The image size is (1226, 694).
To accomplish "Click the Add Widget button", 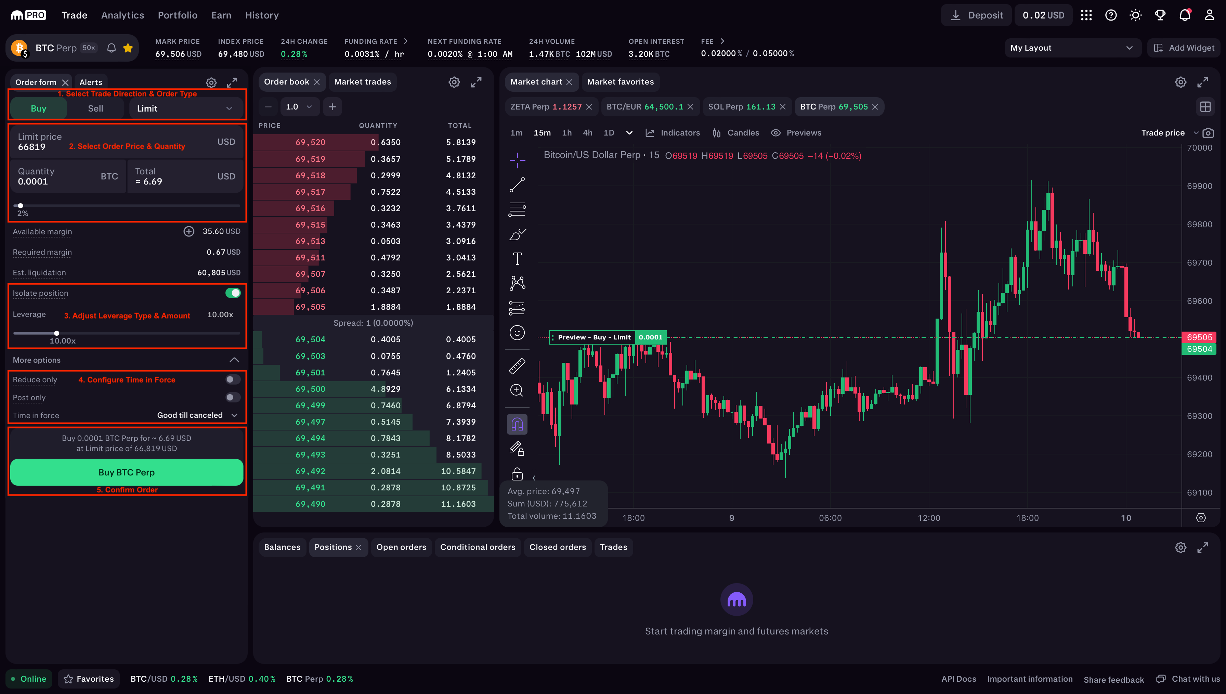I will point(1184,48).
